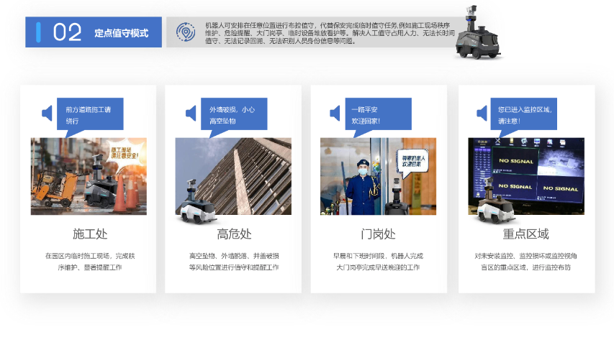The height and width of the screenshot is (345, 614).
Task: Click the speaker icon above 重点区域 card
Action: [482, 114]
